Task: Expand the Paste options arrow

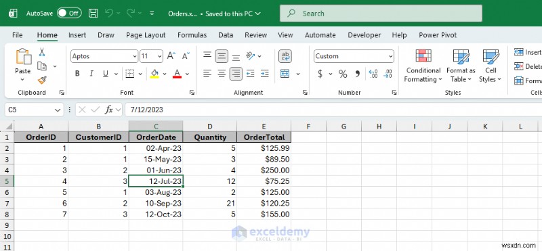Action: [22, 79]
